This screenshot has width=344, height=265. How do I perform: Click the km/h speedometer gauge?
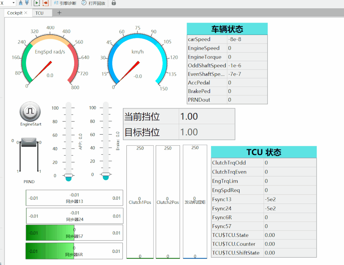[138, 59]
